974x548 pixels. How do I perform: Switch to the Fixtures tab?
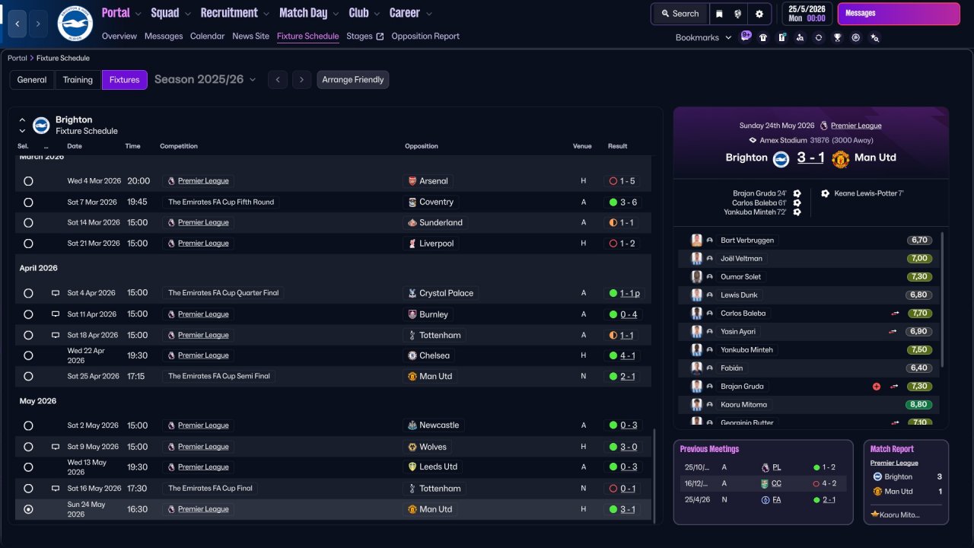[125, 80]
